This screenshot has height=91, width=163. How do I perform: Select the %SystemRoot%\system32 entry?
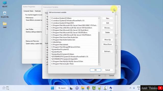74,49
